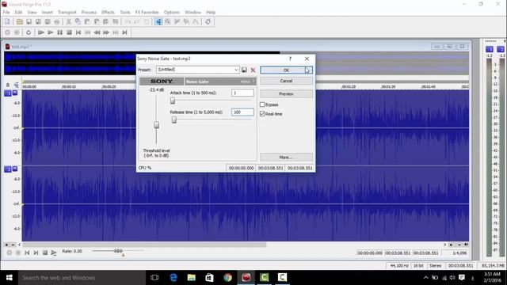Screen dimensions: 507x285
Task: Click the Chrome taskbar icon
Action: point(227,278)
